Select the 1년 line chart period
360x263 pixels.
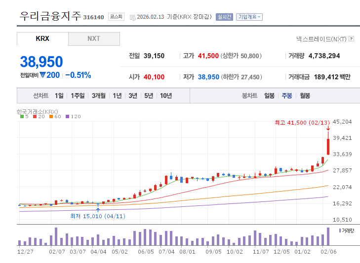[x=117, y=96]
